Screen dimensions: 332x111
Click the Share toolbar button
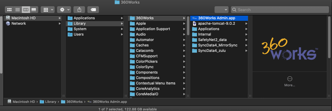(x=79, y=10)
